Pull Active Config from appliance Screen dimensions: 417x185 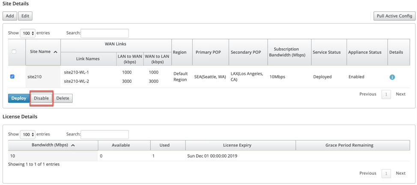(x=394, y=16)
